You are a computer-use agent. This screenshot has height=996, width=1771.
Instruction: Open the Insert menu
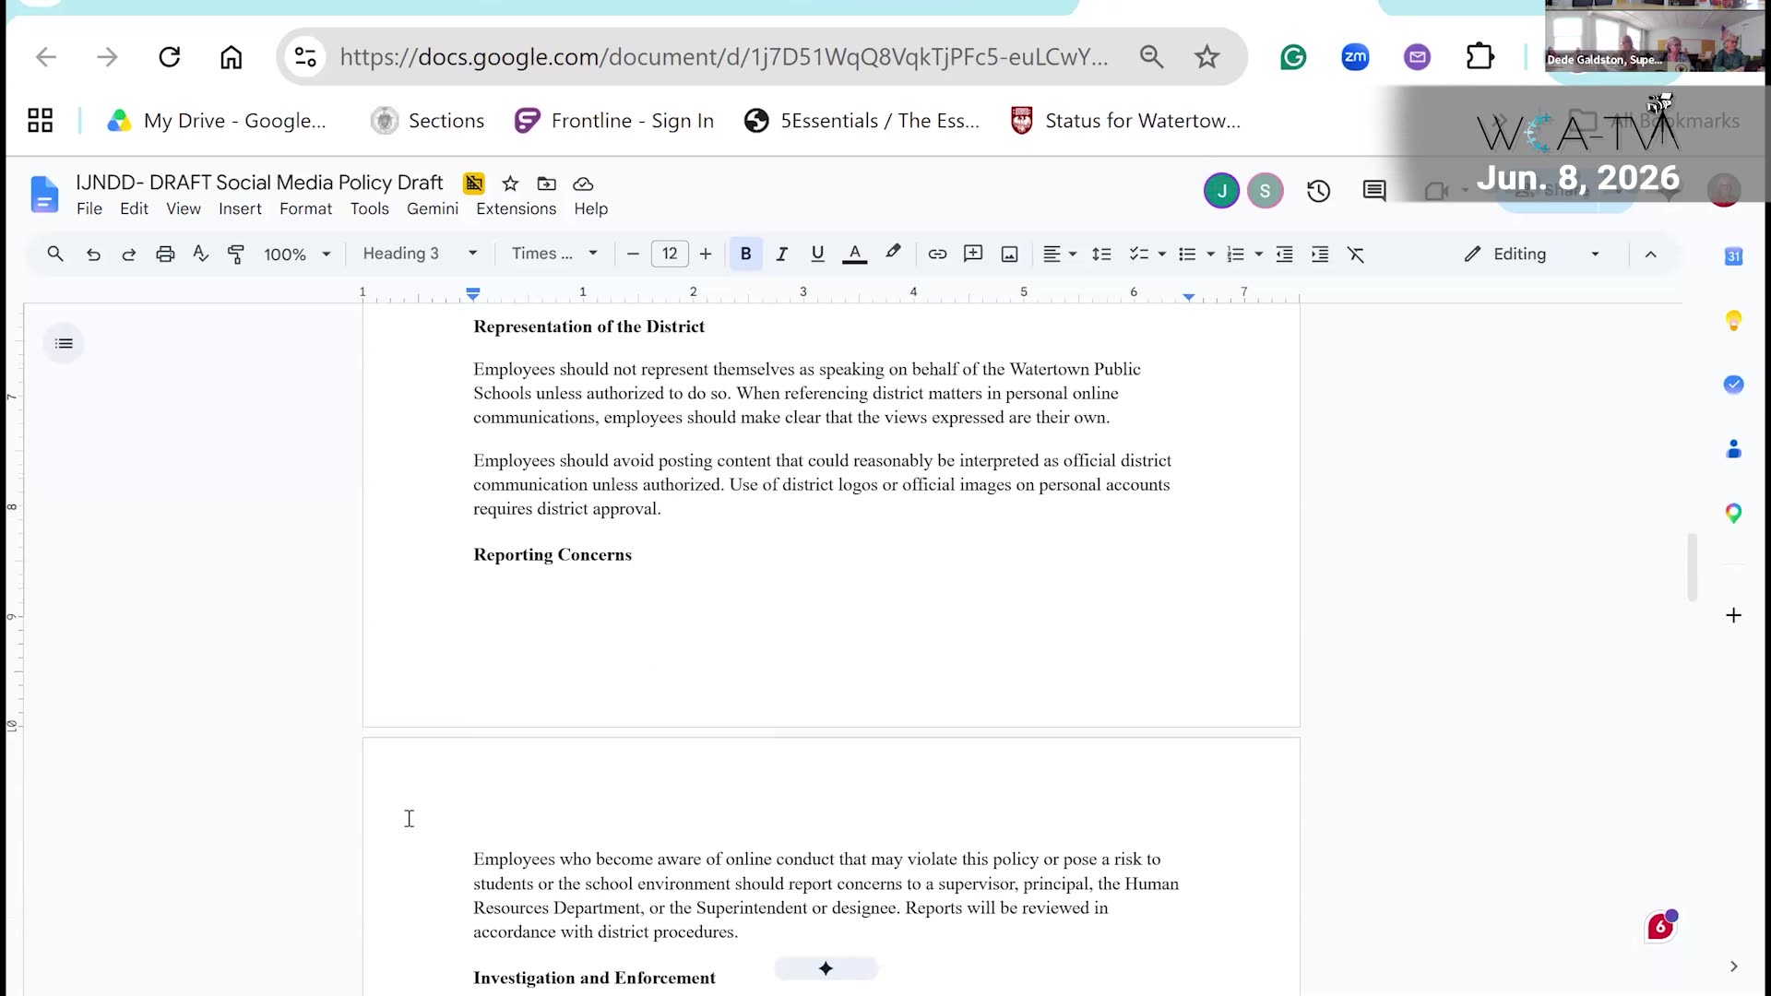pyautogui.click(x=240, y=209)
